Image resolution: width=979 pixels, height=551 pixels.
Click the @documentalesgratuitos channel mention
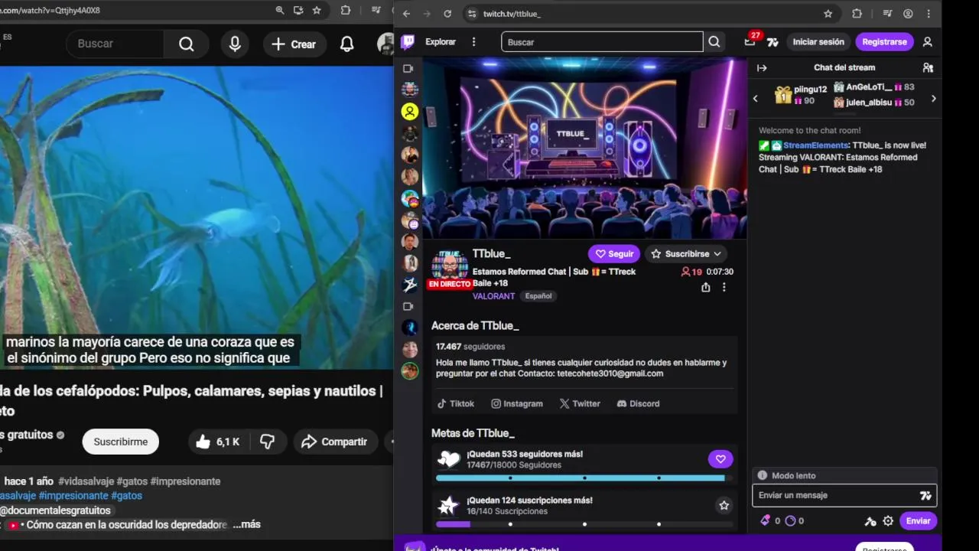coord(55,510)
